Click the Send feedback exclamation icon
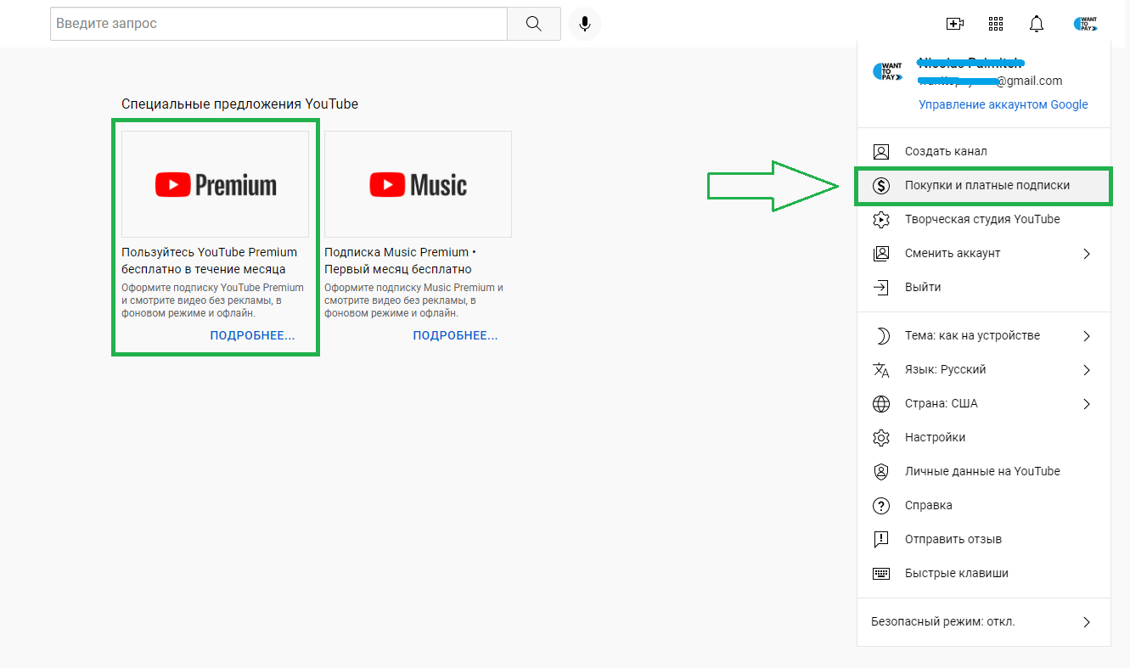Image resolution: width=1130 pixels, height=668 pixels. tap(881, 539)
